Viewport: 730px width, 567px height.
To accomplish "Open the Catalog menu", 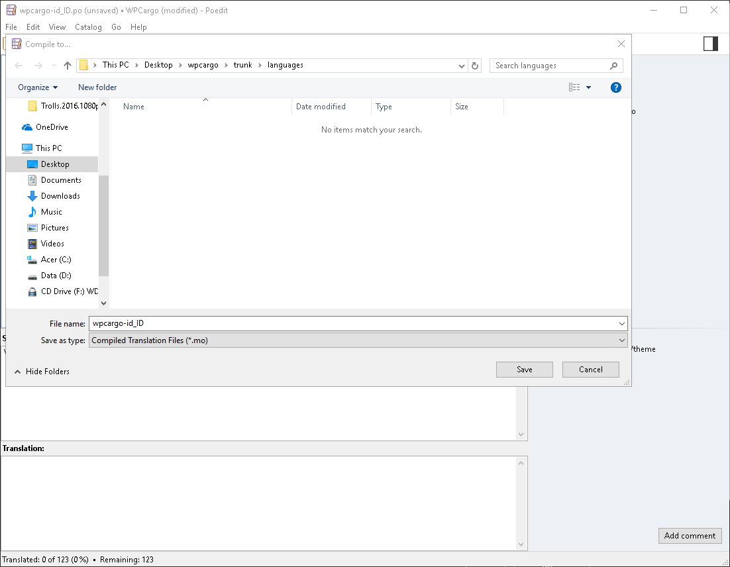I will (88, 27).
